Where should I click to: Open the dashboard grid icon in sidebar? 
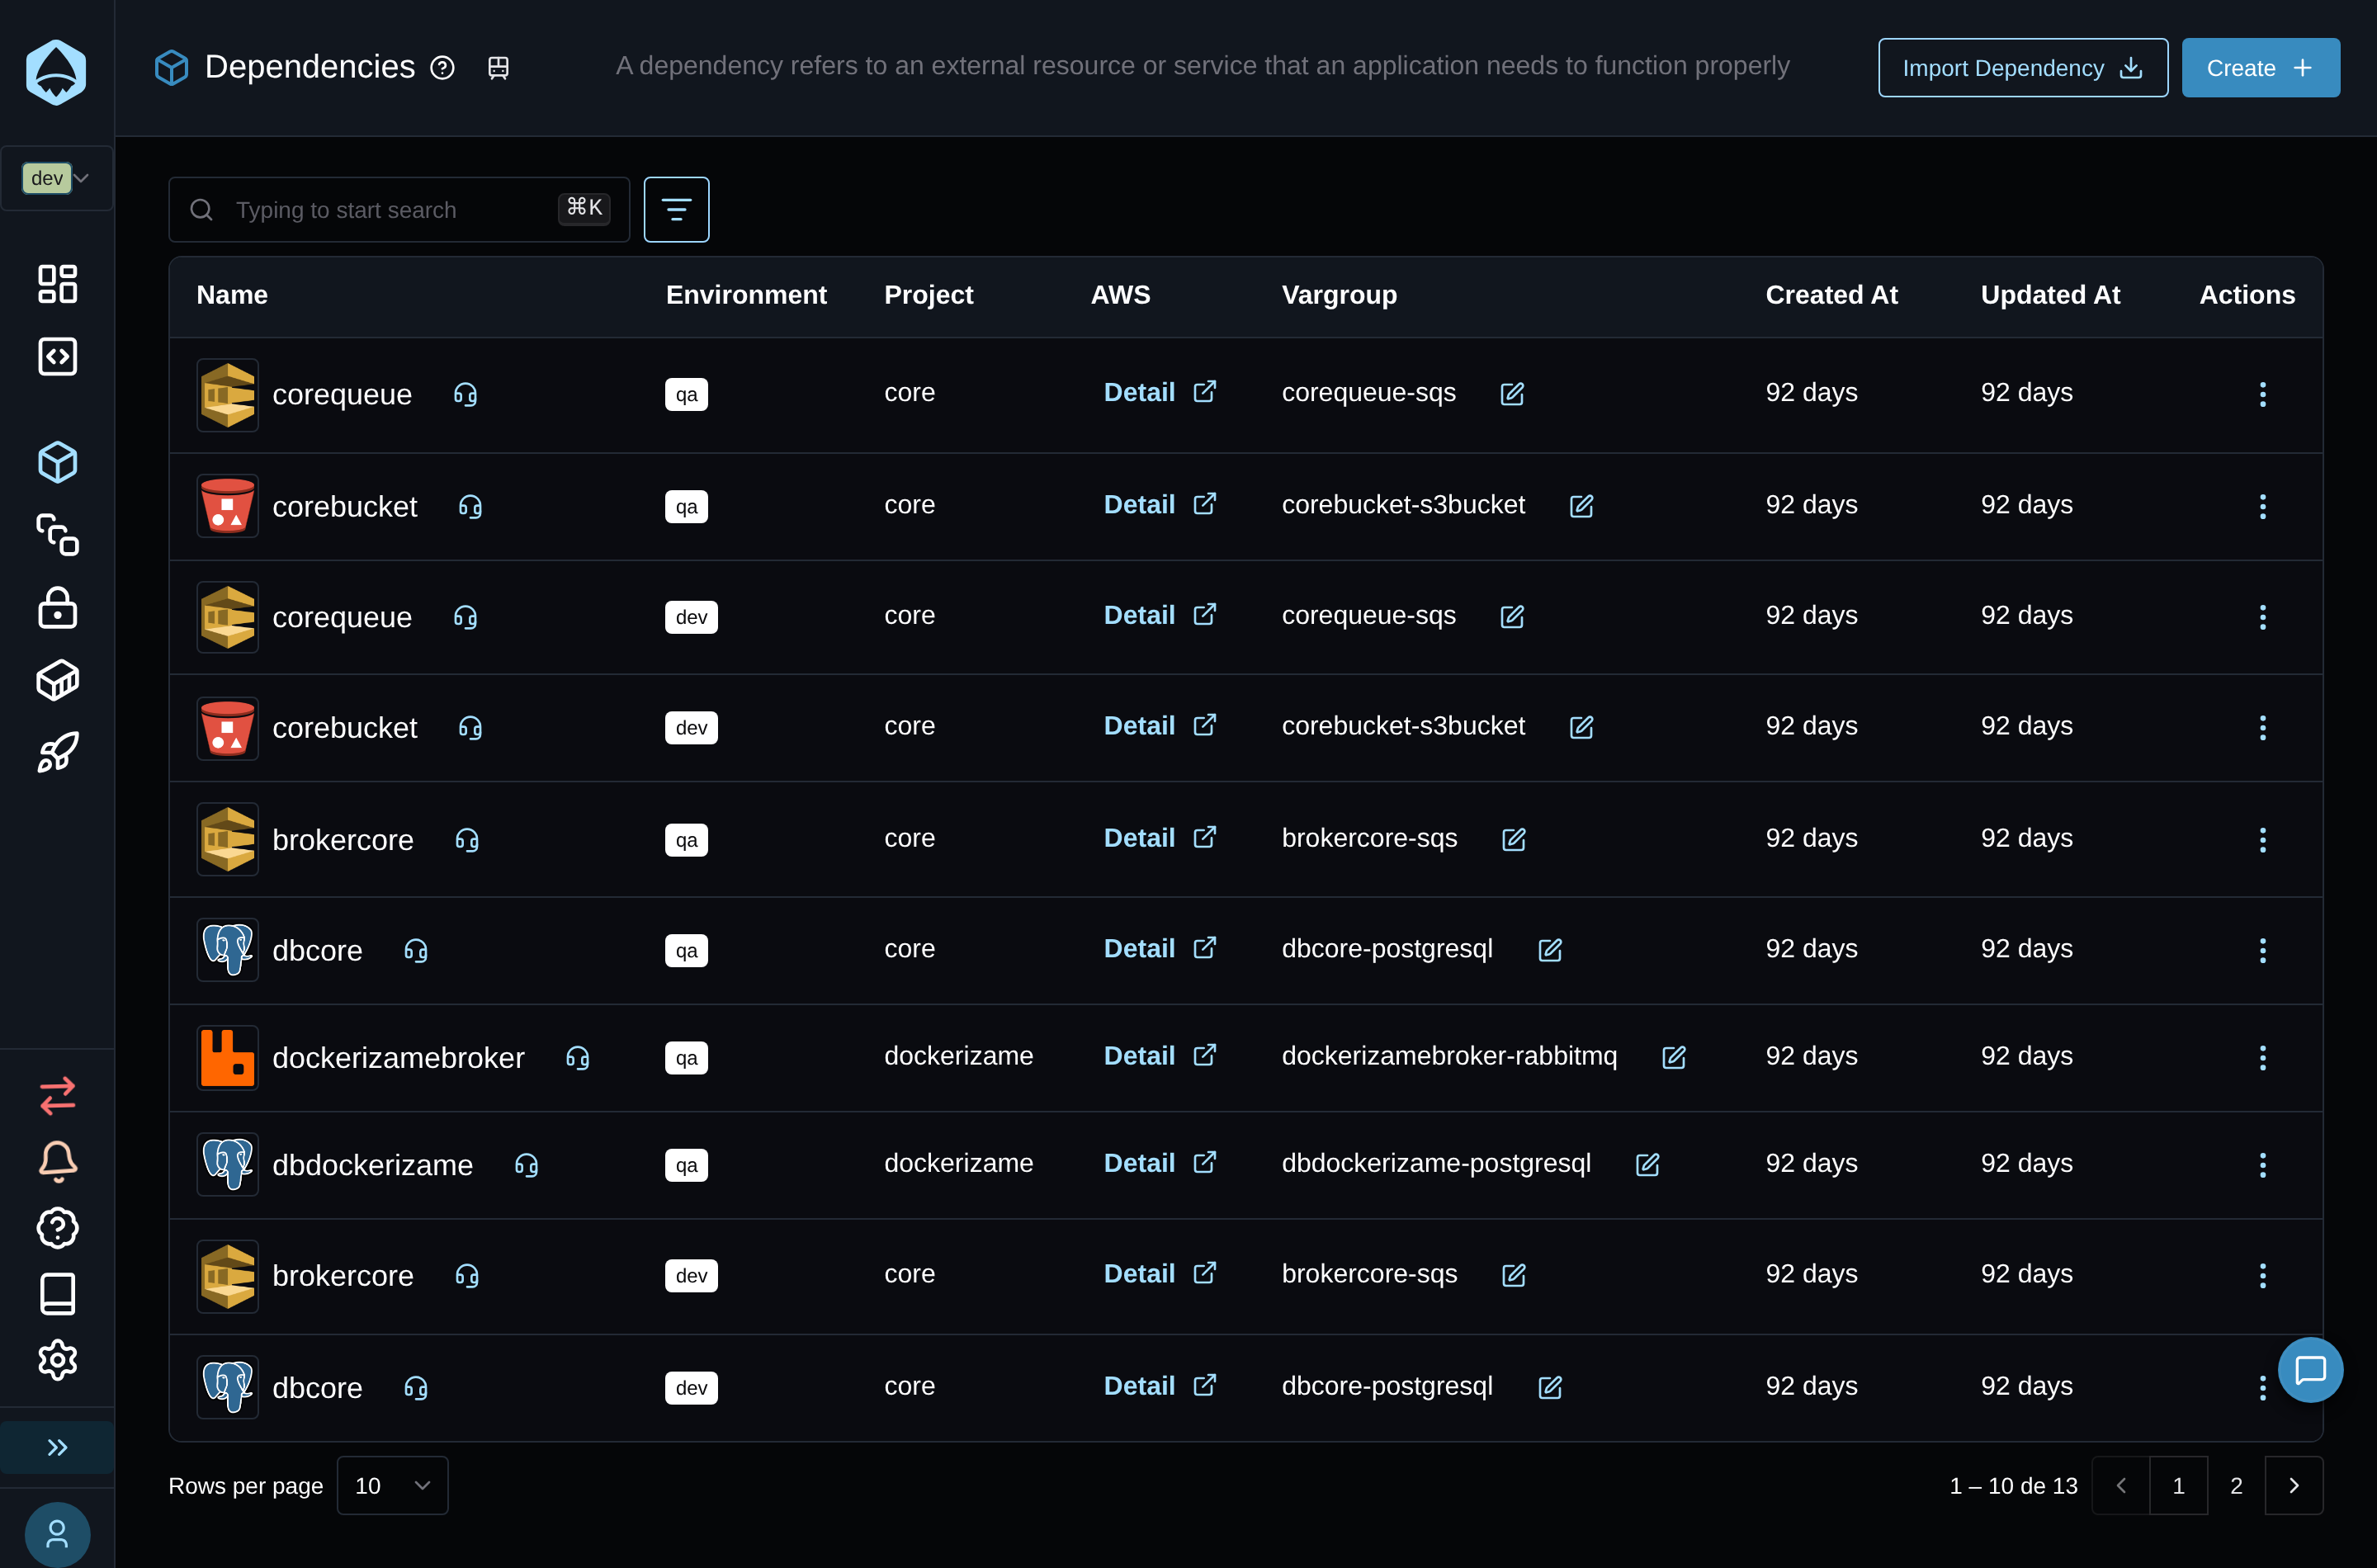pyautogui.click(x=57, y=284)
